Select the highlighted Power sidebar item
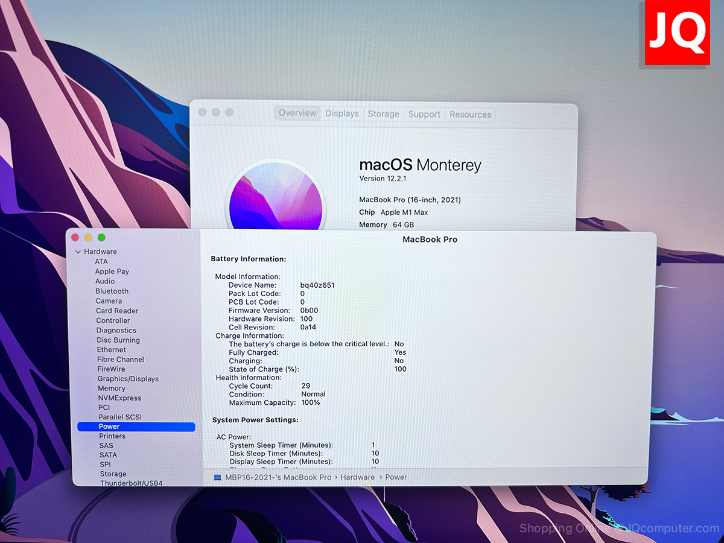The height and width of the screenshot is (543, 724). (136, 427)
